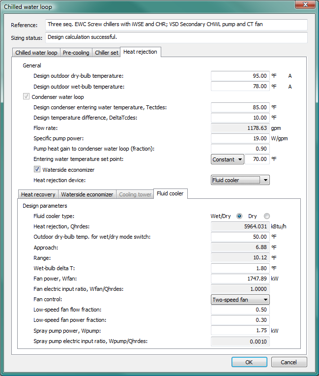Viewport: 319px width, 376px height.
Task: Switch to the Chilled water loop tab
Action: click(36, 53)
